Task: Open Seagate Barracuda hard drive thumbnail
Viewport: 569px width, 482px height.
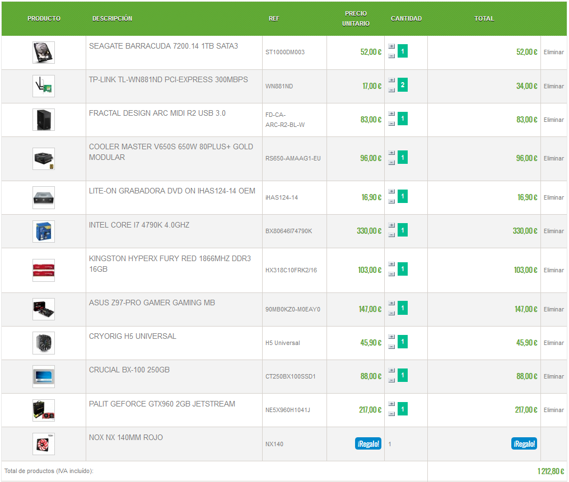Action: point(44,53)
